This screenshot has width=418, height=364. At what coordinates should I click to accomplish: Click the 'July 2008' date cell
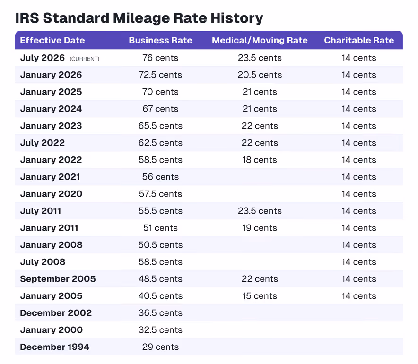point(43,262)
